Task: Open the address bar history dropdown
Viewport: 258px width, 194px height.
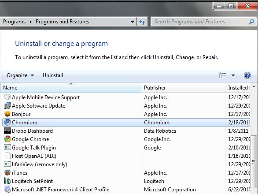Action: coord(132,22)
